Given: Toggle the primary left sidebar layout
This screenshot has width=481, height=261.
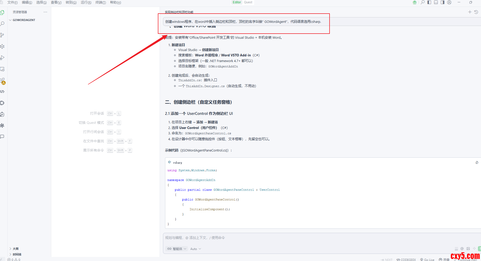Looking at the screenshot, I should 429,2.
